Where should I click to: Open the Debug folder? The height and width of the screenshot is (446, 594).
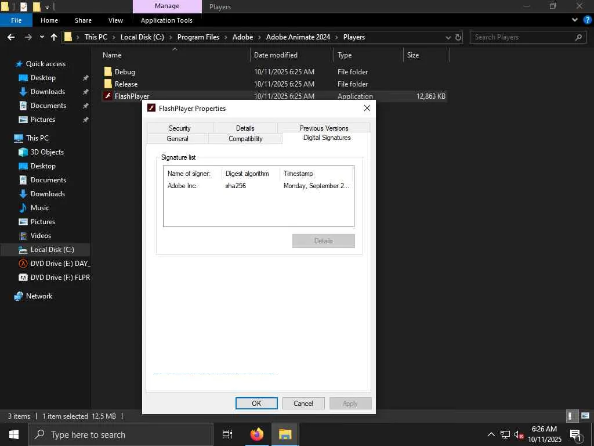coord(125,71)
